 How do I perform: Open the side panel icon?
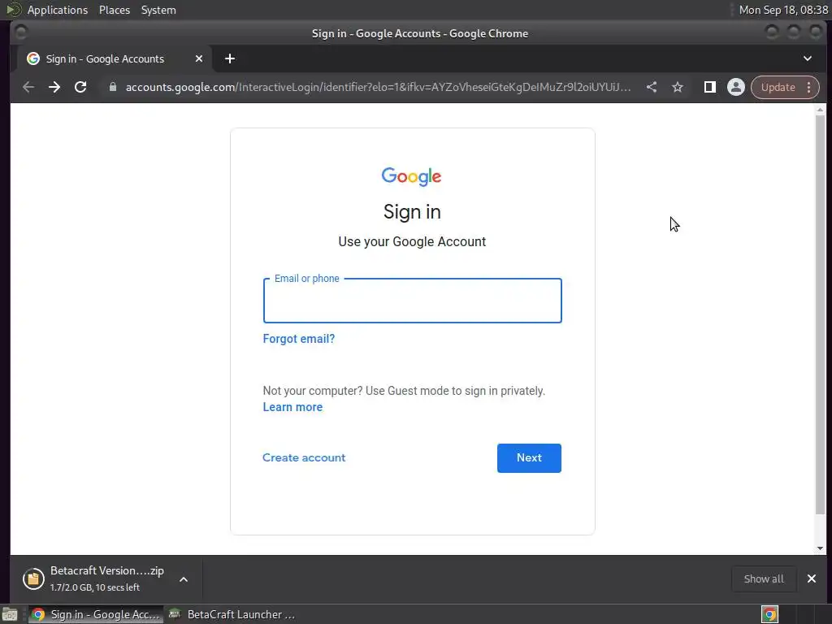(x=709, y=87)
